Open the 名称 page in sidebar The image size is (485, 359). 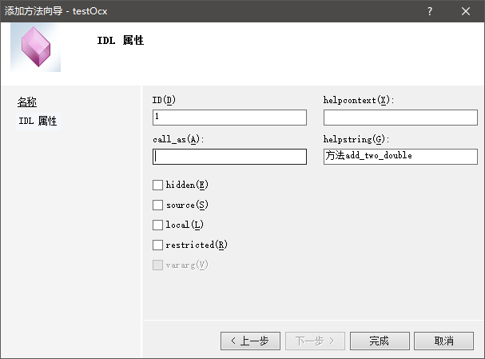pyautogui.click(x=27, y=102)
